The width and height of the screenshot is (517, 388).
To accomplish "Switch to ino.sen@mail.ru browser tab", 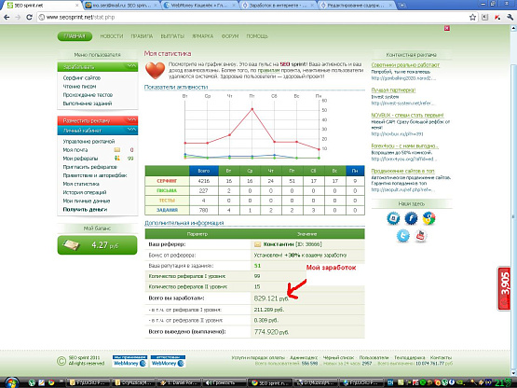I will (x=121, y=6).
